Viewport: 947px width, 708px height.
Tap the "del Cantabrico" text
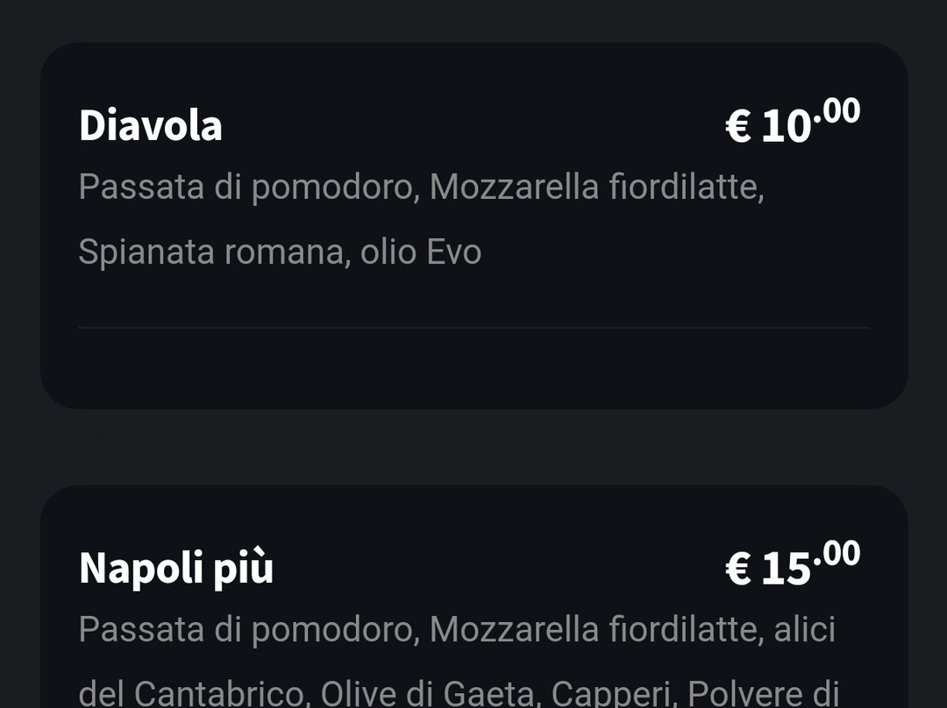(192, 692)
